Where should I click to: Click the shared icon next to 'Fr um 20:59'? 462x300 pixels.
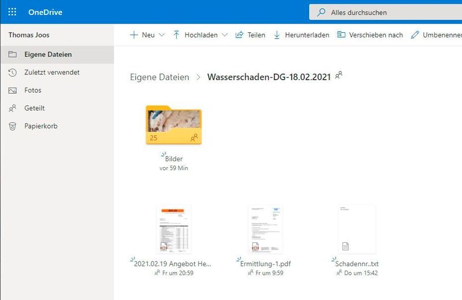(x=157, y=273)
